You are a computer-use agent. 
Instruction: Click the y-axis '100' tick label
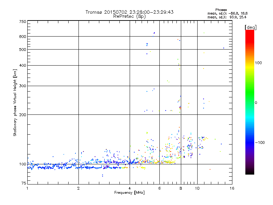pyautogui.click(x=23, y=164)
